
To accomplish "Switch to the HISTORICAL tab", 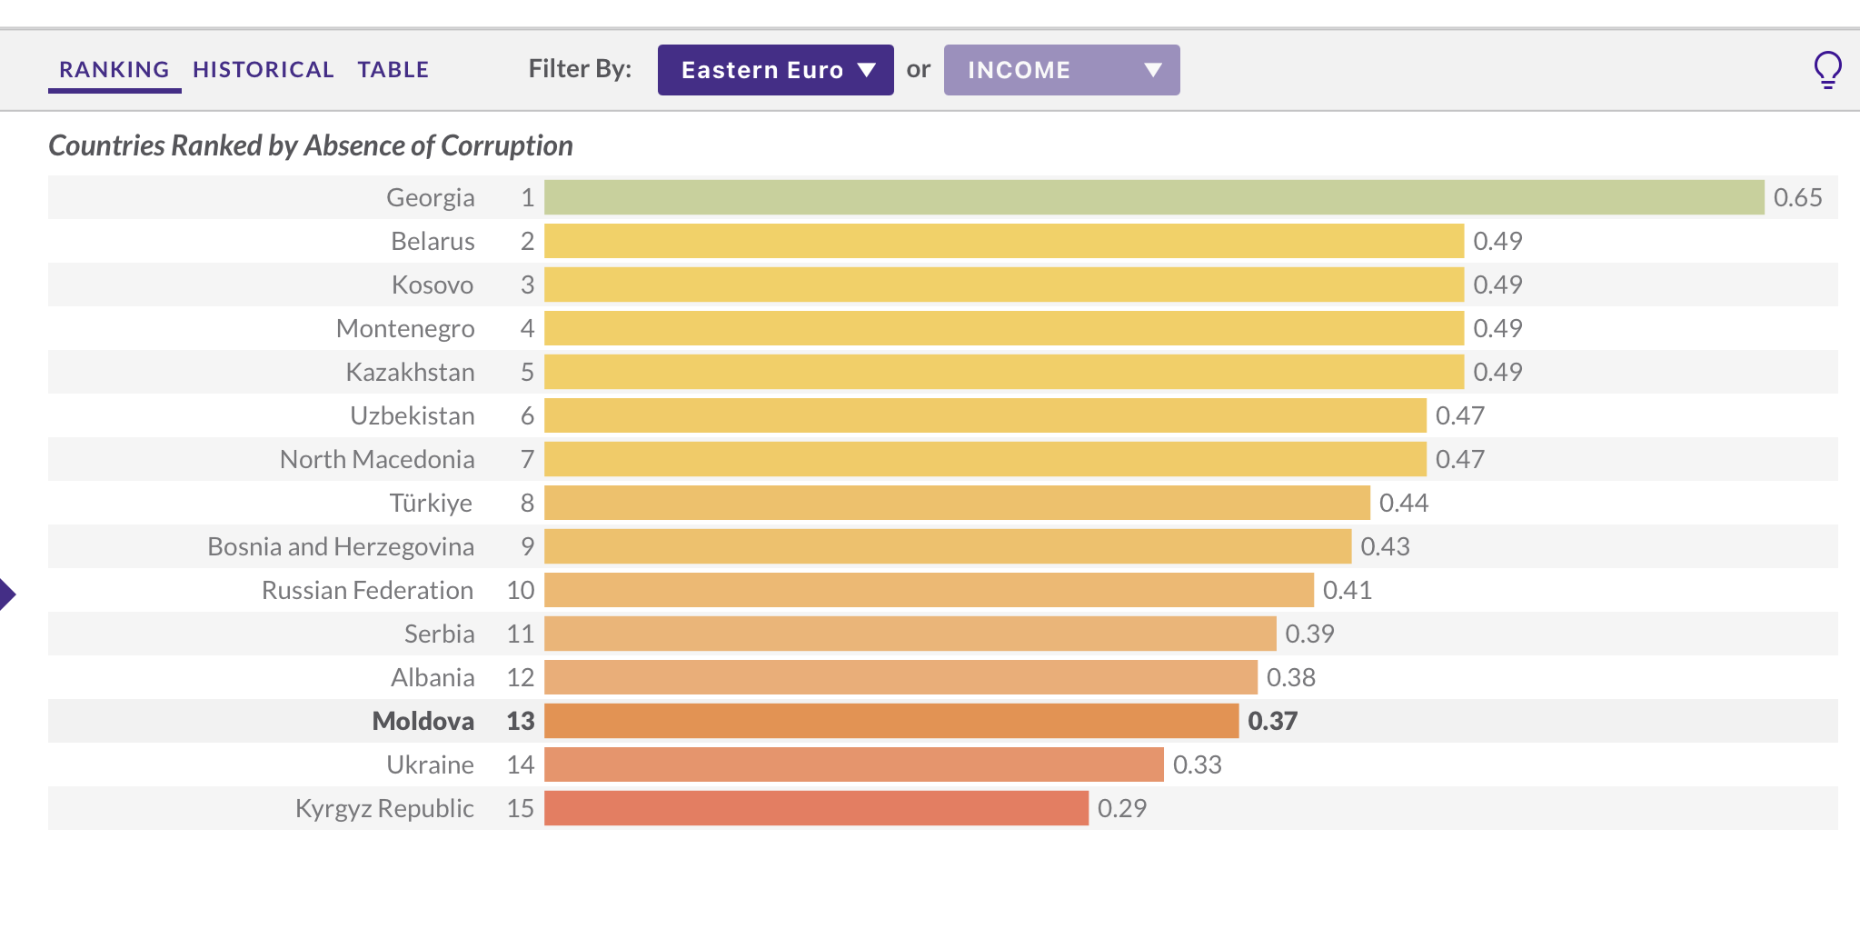I will click(x=263, y=70).
